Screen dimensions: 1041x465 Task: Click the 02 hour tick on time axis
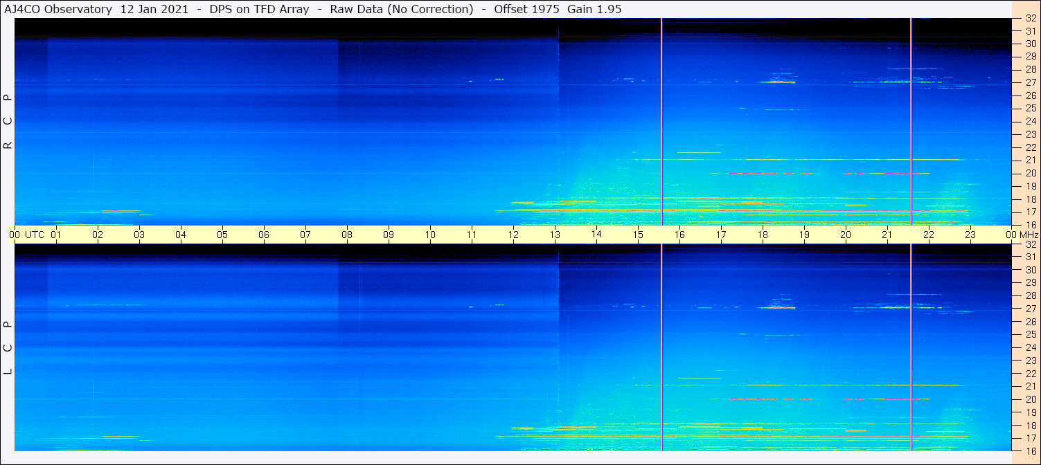(98, 235)
